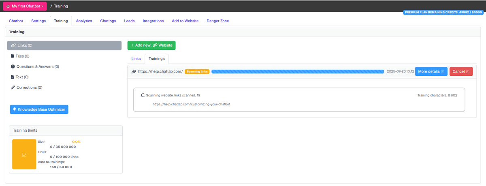The image size is (486, 186).
Task: Switch to the Links sub-tab
Action: 136,59
